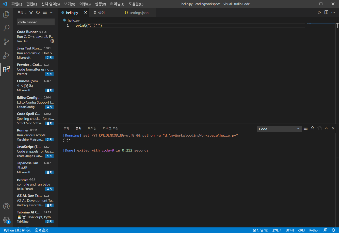Refresh the extensions list
Screen dimensions: 339x233
tap(38, 12)
